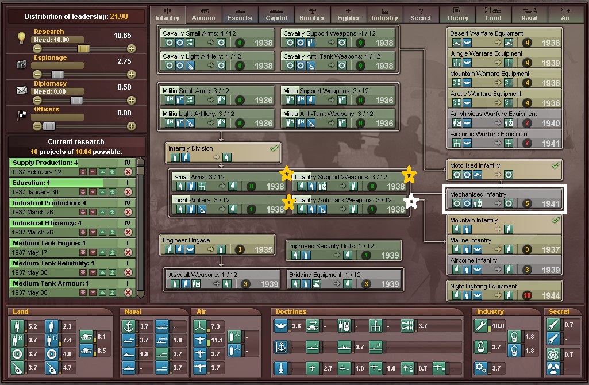
Task: Select Engineer Brigade technology
Action: tap(217, 245)
